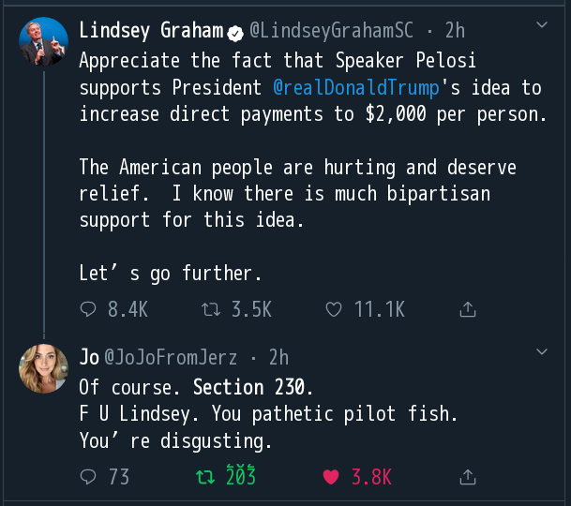The height and width of the screenshot is (506, 571).
Task: Follow the @realDonaldTrump mention link
Action: coord(356,88)
